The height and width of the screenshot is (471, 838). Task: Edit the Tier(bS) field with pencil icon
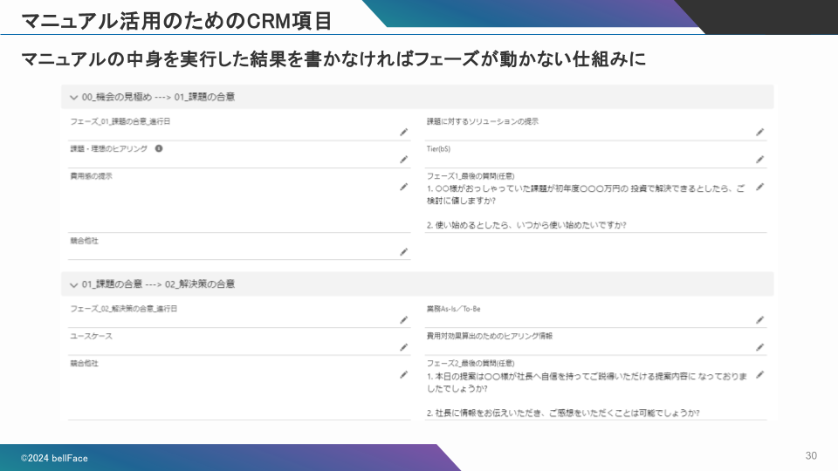tap(760, 160)
